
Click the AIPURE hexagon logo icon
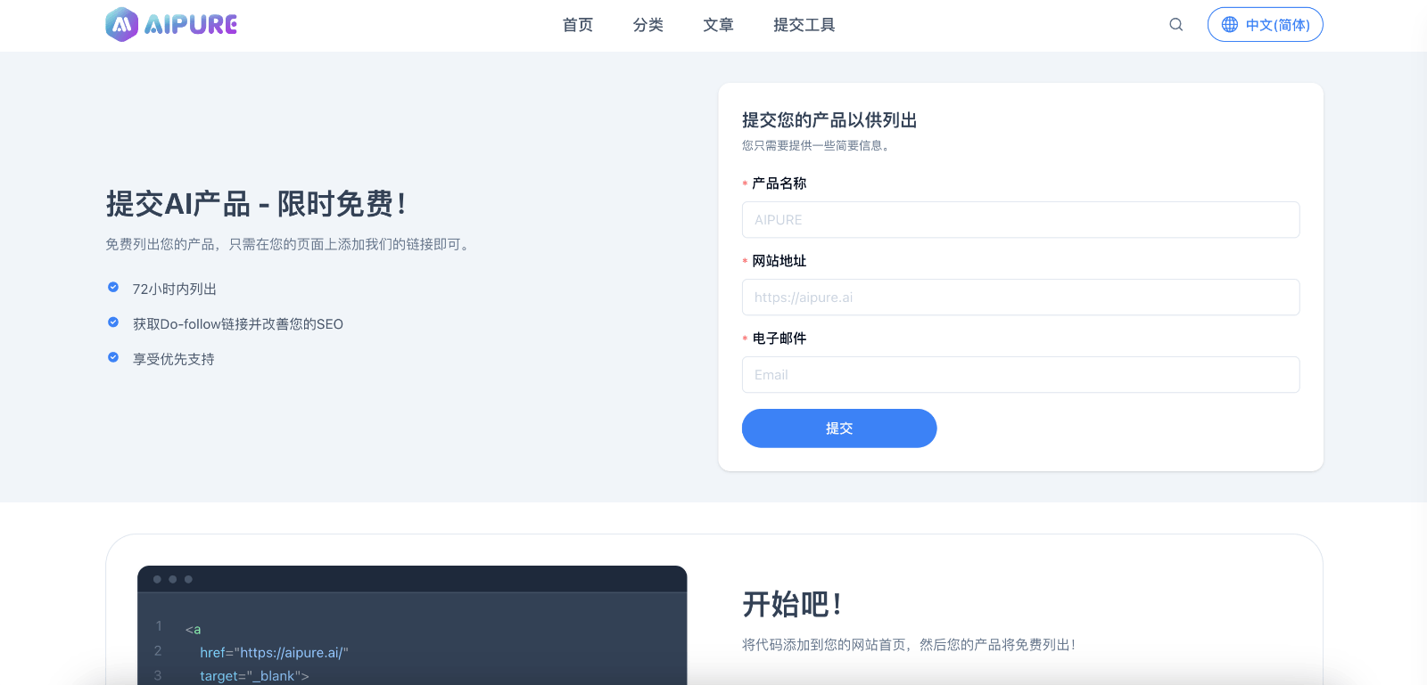(121, 25)
